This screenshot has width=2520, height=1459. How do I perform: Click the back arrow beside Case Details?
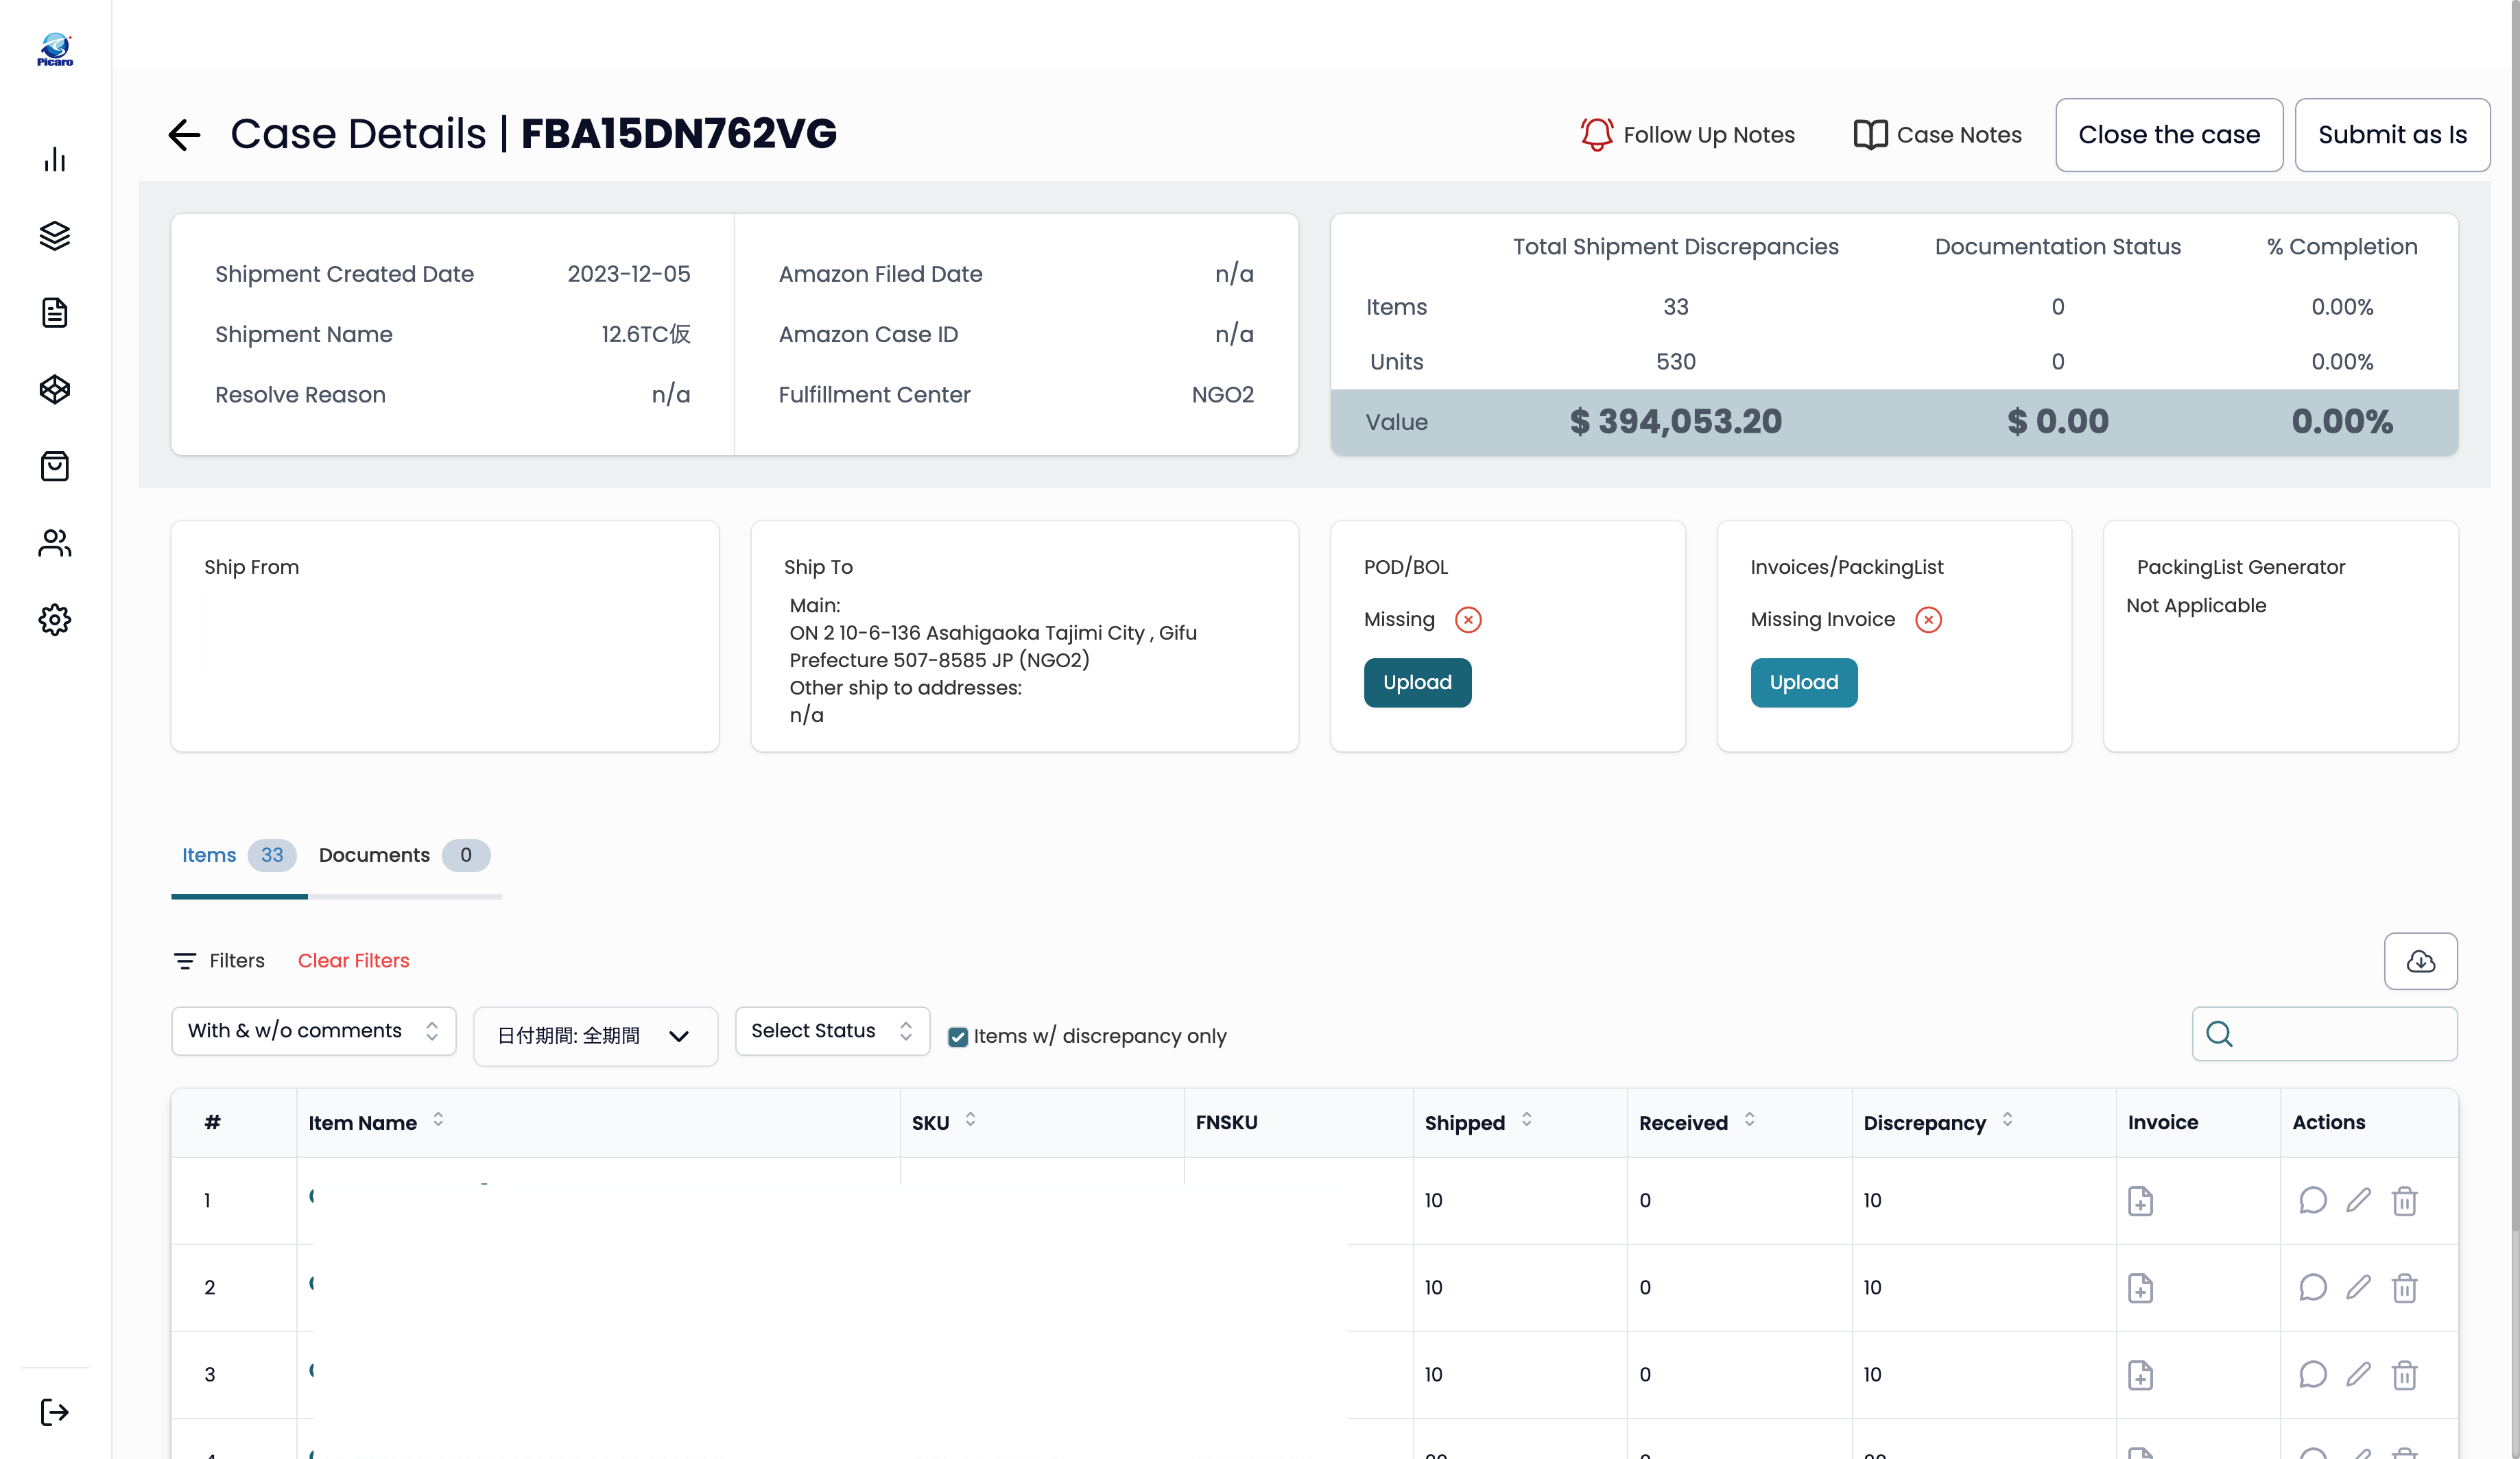(184, 135)
